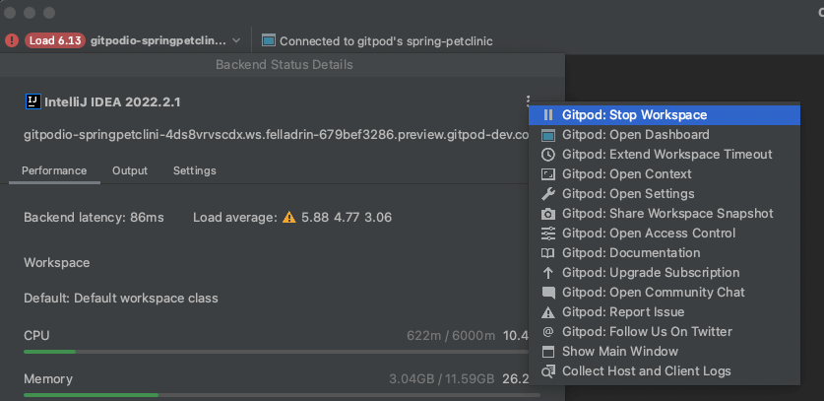Click the Collect Logs search icon
Image resolution: width=824 pixels, height=401 pixels.
pos(548,371)
